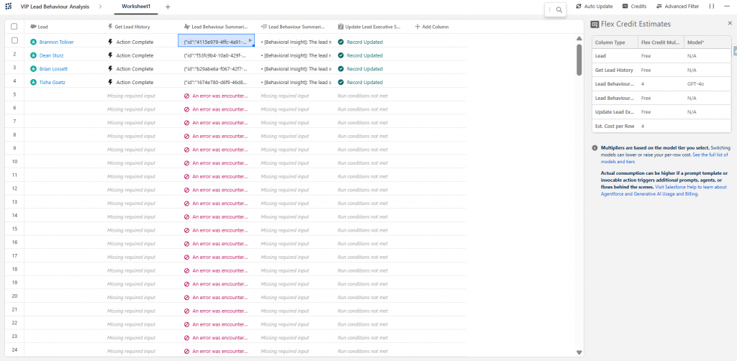Viewport: 737px width, 361px height.
Task: Click the green check icon in Brannon Toliver's row
Action: pyautogui.click(x=340, y=42)
